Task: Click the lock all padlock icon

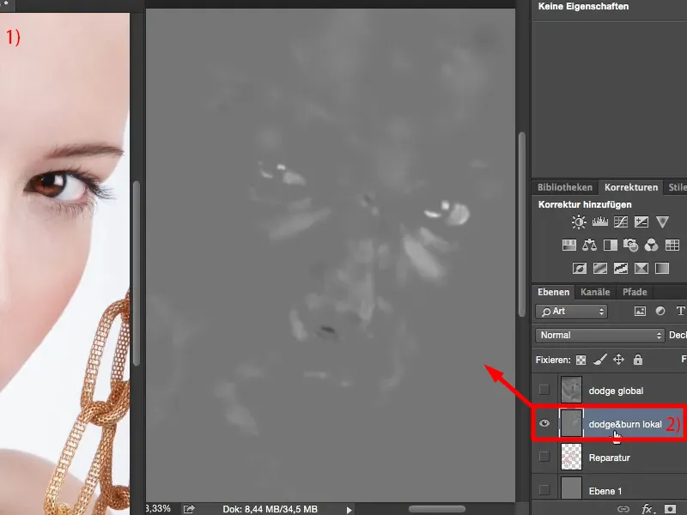Action: tap(637, 359)
